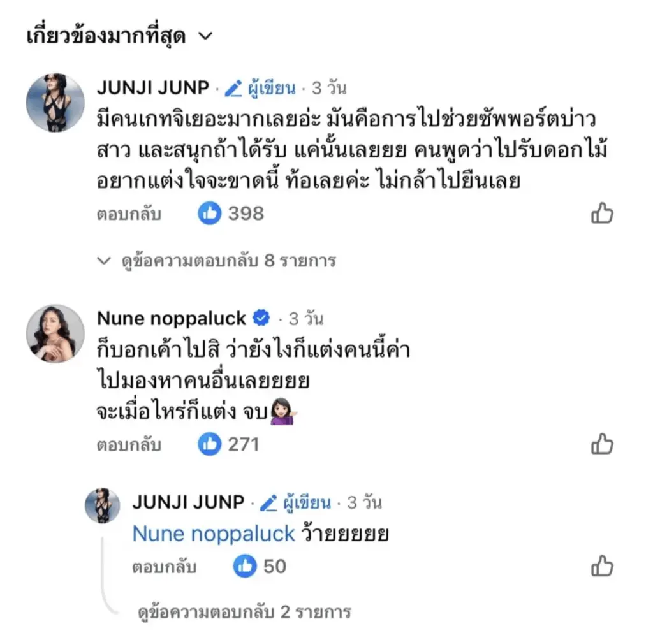Open the blue Nune noppaluck mention link
The width and height of the screenshot is (653, 640).
point(214,534)
